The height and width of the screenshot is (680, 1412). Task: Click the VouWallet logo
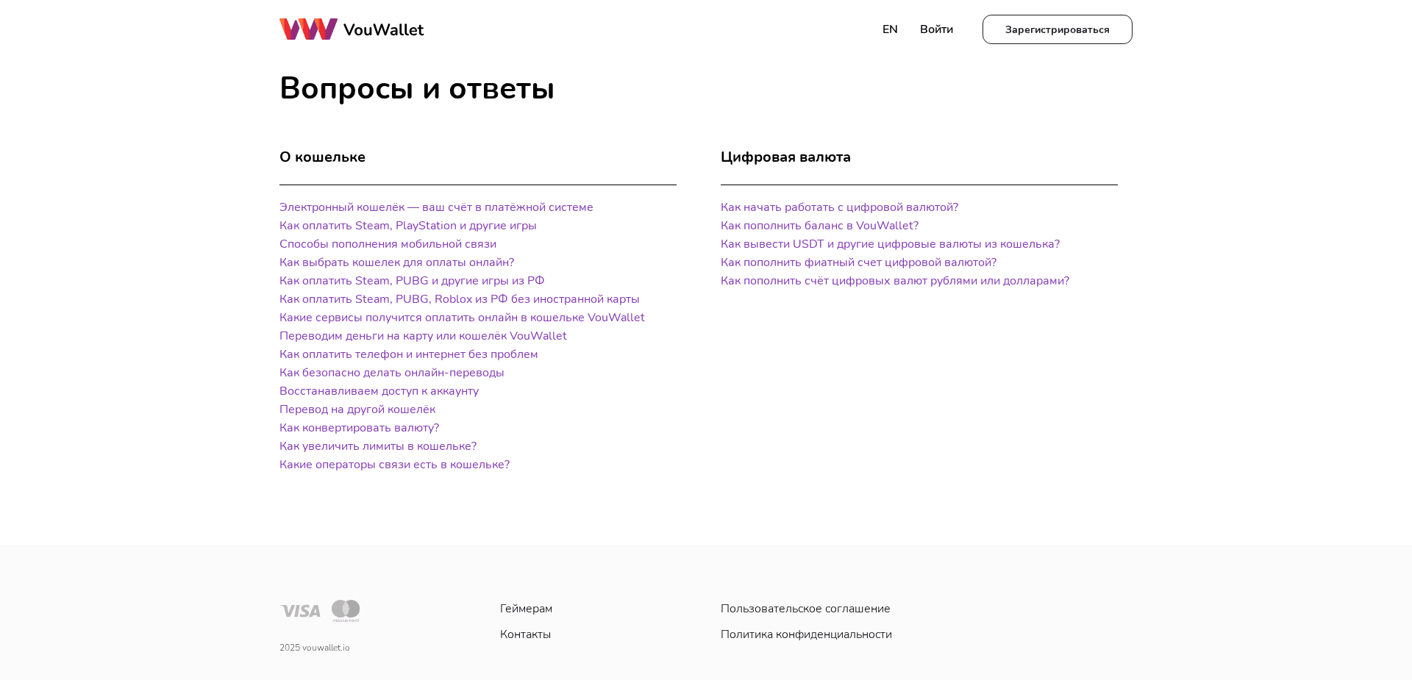[352, 29]
